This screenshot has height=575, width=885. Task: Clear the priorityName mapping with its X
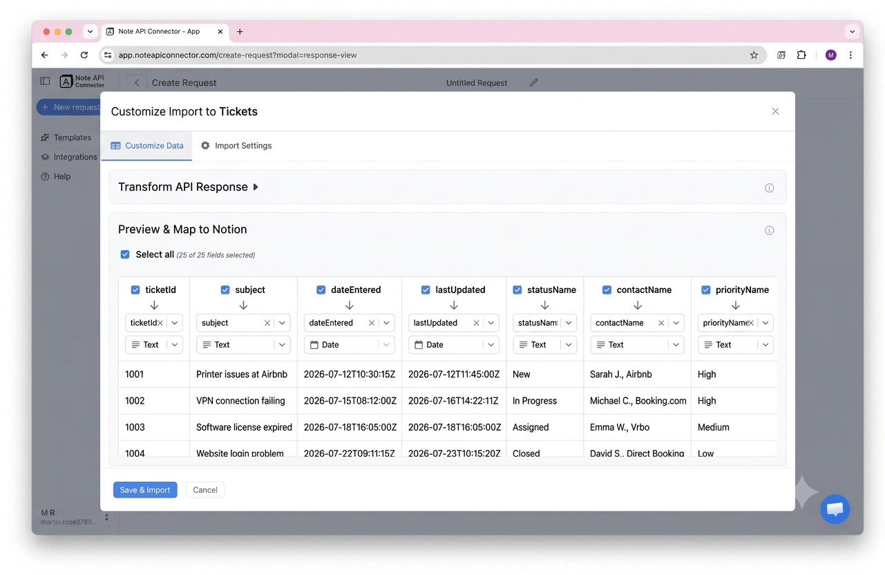(751, 323)
